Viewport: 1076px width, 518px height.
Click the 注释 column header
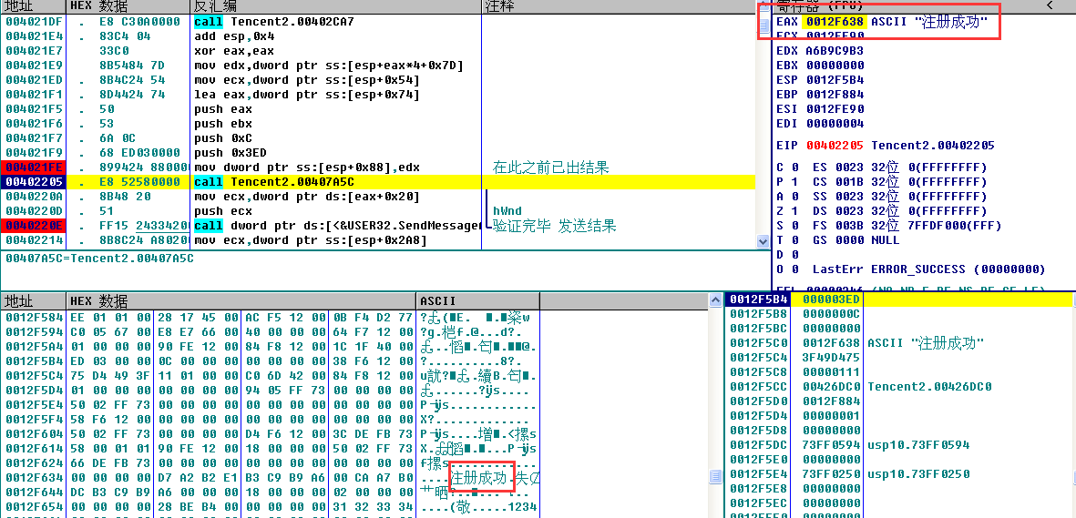[618, 6]
